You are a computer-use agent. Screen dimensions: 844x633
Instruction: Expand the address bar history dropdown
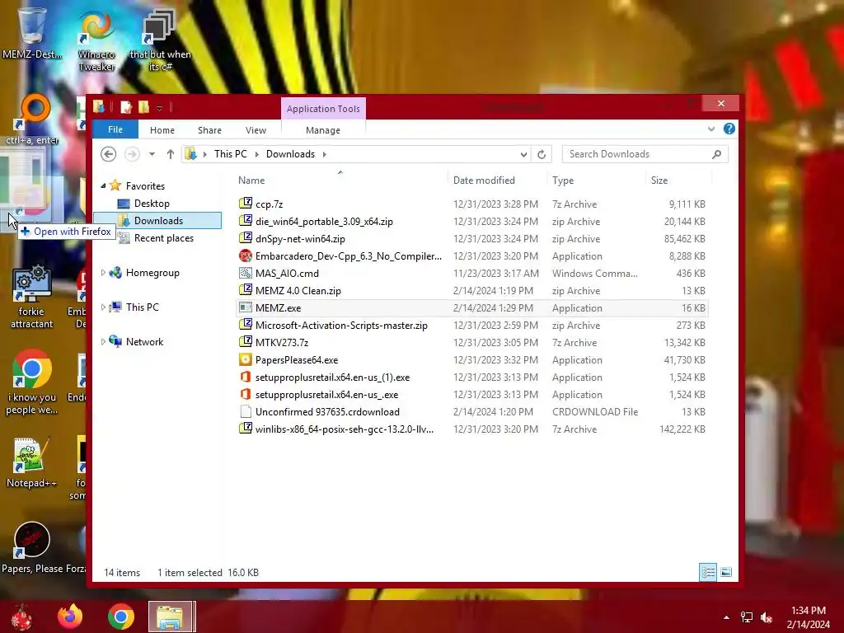pos(523,154)
